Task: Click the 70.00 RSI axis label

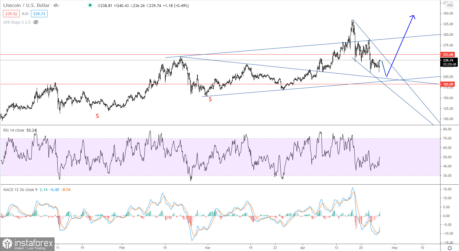Action: click(447, 138)
